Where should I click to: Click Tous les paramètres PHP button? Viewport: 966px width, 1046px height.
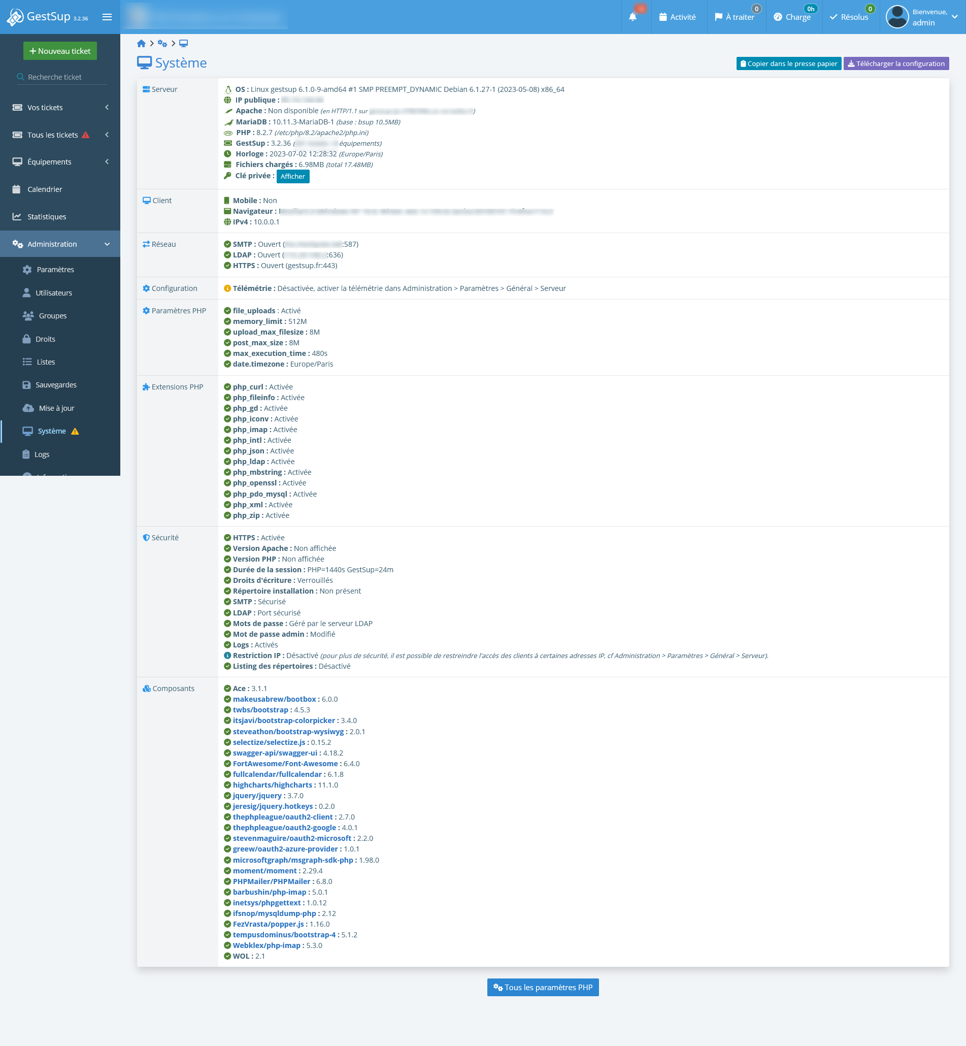tap(543, 988)
